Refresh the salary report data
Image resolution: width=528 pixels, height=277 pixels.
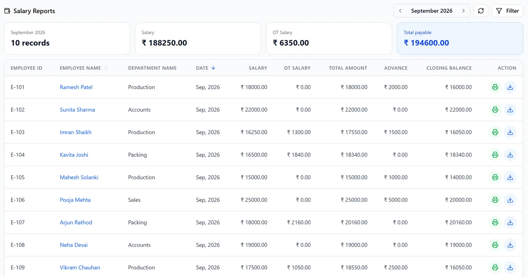481,11
